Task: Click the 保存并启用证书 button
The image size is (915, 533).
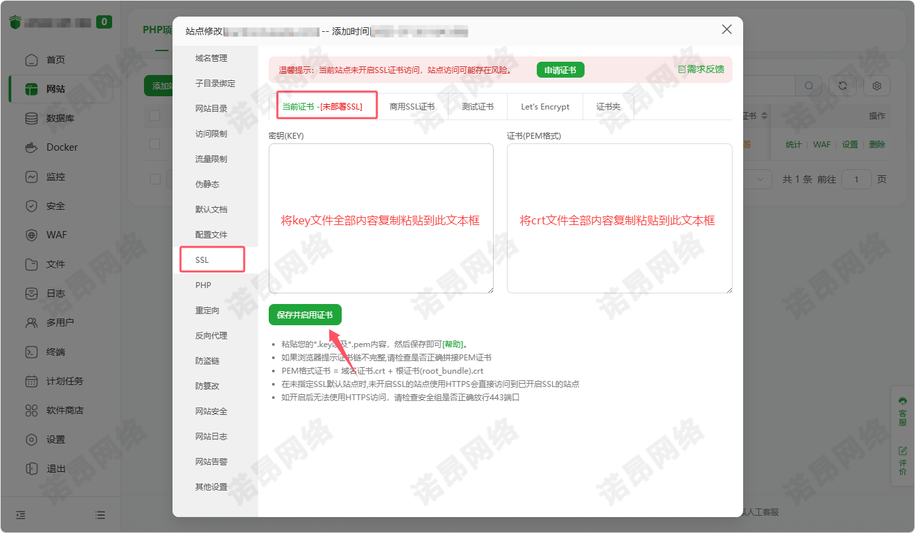Action: tap(305, 315)
